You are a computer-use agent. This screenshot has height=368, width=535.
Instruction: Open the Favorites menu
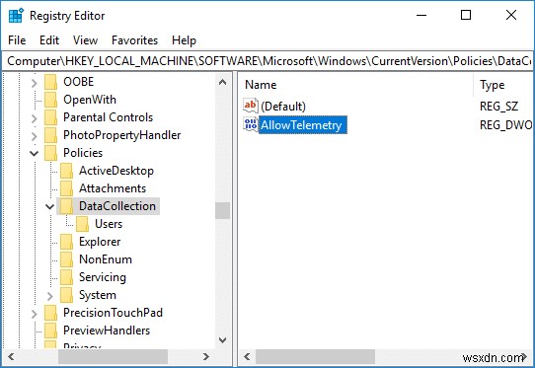[x=135, y=40]
